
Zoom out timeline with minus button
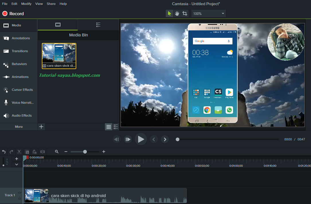pos(66,152)
